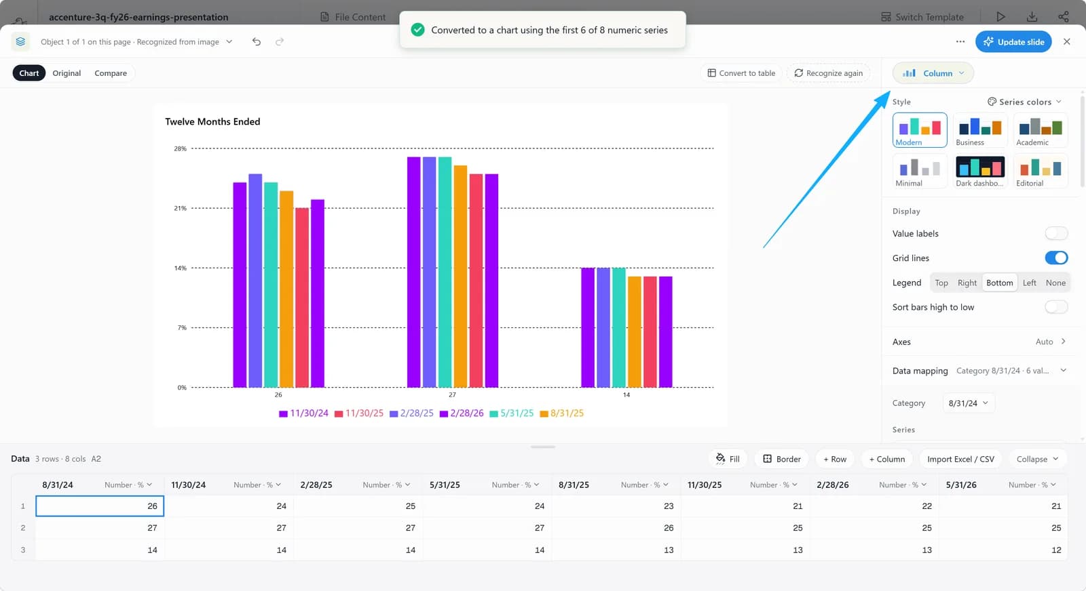The height and width of the screenshot is (591, 1086).
Task: Set legend position to Bottom
Action: [1000, 283]
